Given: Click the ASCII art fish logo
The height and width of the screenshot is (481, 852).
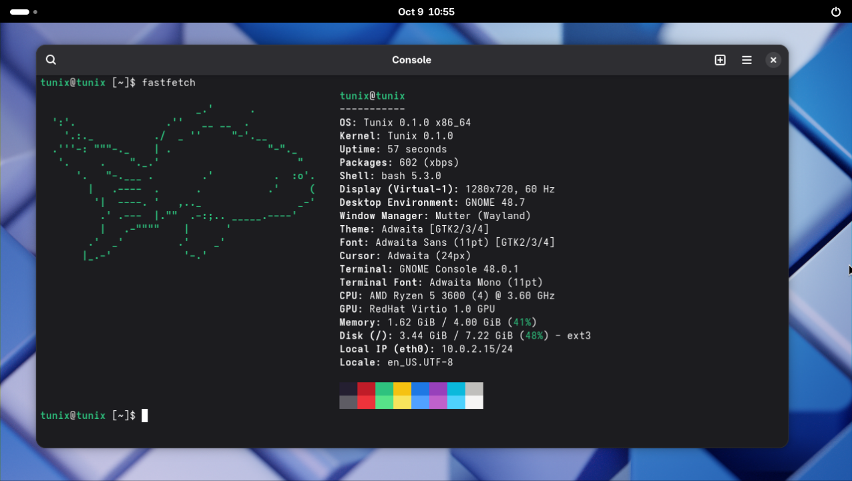Looking at the screenshot, I should [x=184, y=182].
